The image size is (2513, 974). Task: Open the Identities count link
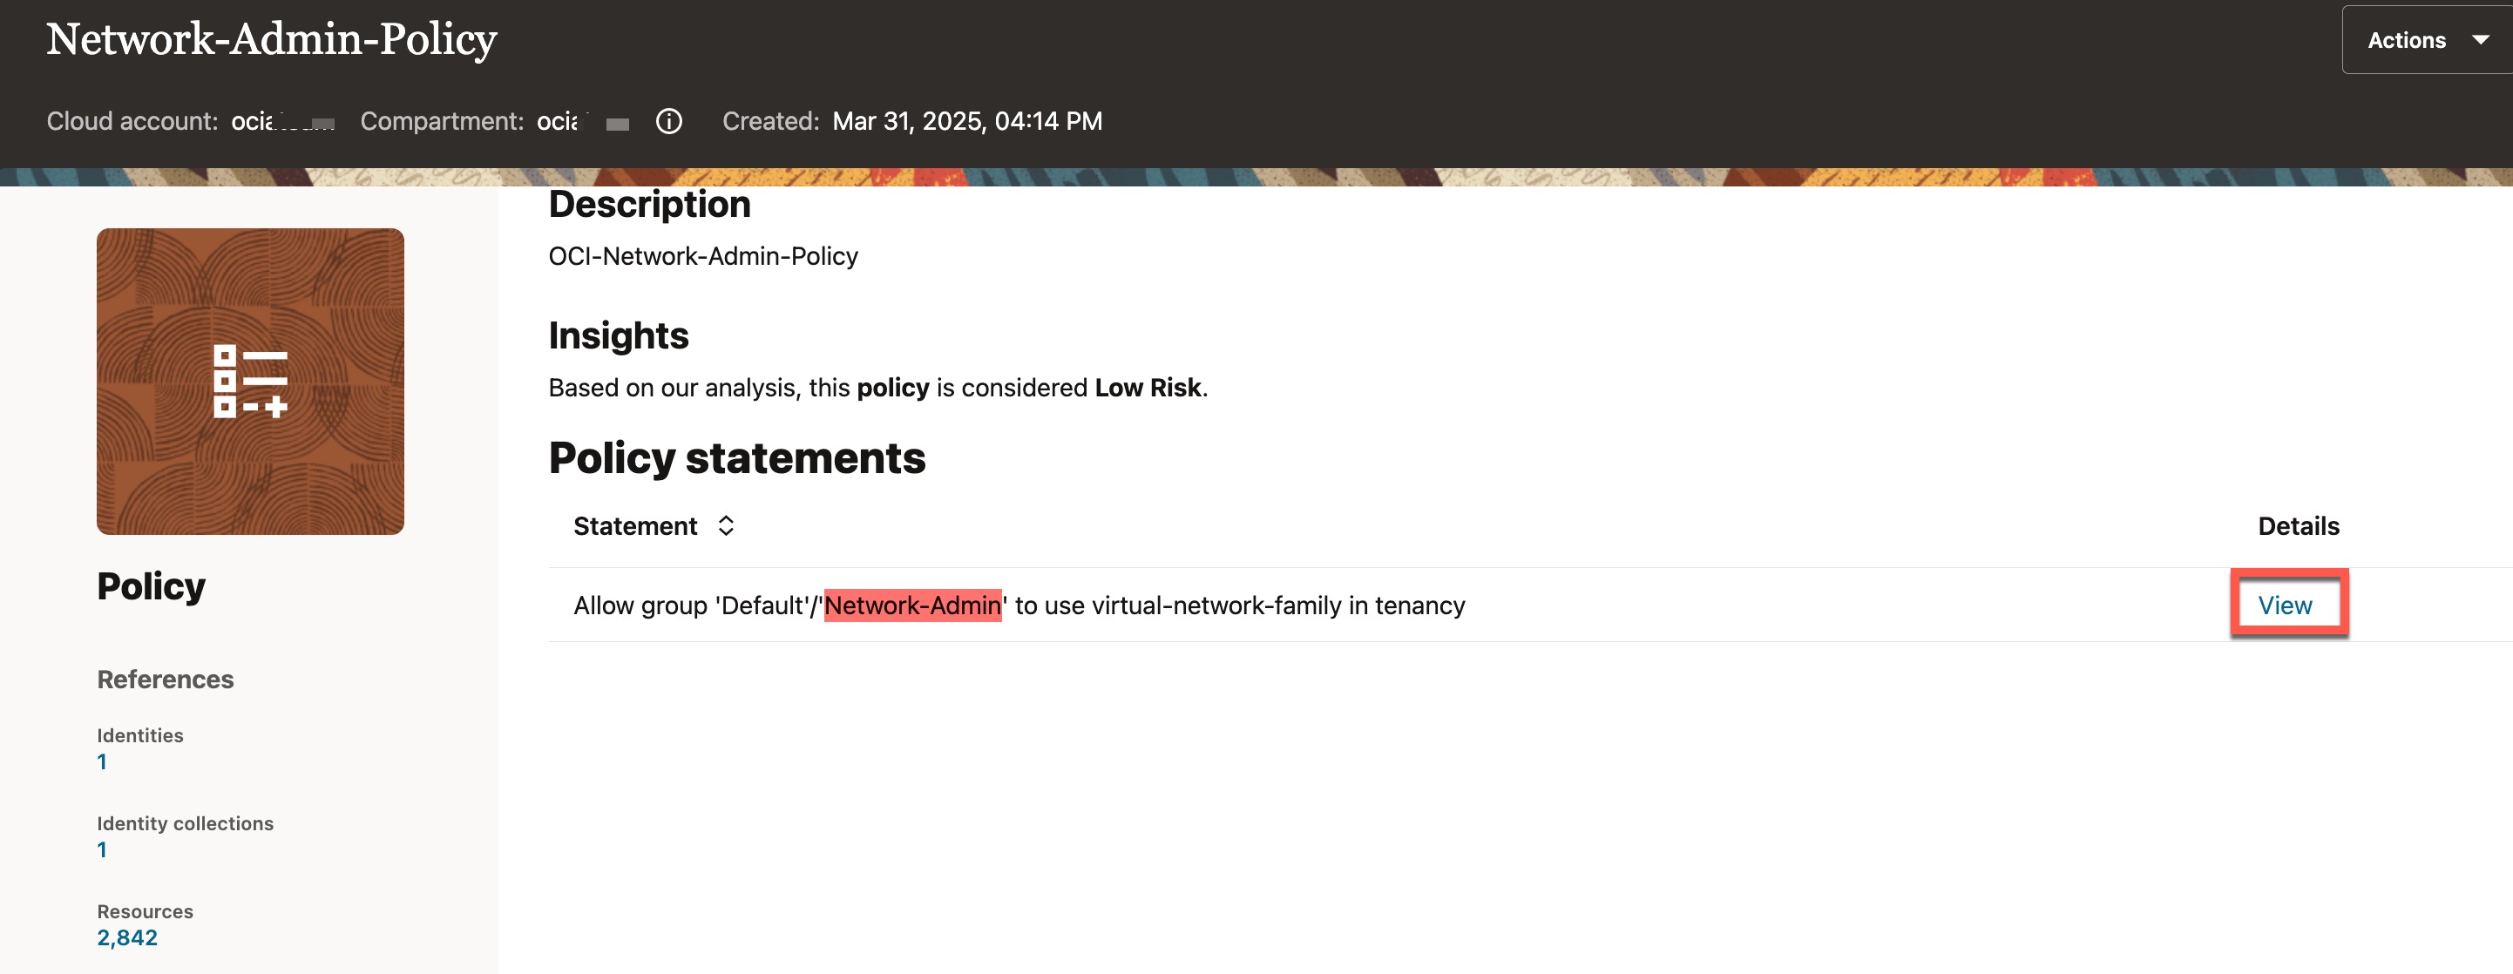pos(101,761)
